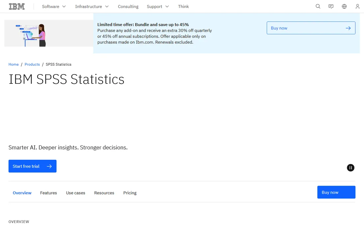The width and height of the screenshot is (364, 227).
Task: Open the chat icon in header
Action: click(331, 7)
